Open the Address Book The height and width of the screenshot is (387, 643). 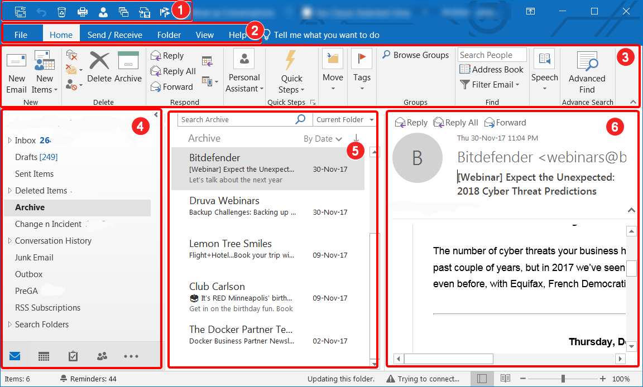point(491,70)
